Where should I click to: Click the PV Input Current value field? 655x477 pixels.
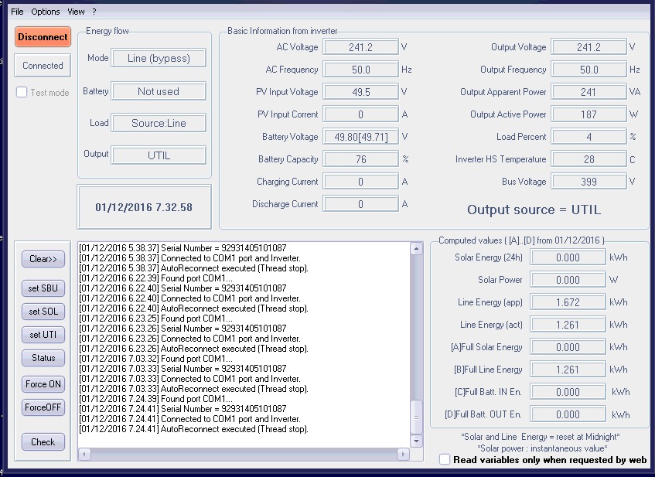point(361,114)
